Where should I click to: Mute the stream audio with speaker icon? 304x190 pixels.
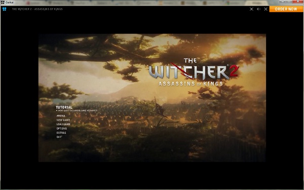tap(258, 9)
